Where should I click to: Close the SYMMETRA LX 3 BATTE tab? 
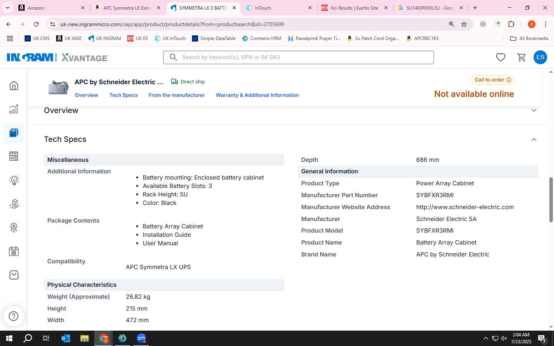click(234, 8)
